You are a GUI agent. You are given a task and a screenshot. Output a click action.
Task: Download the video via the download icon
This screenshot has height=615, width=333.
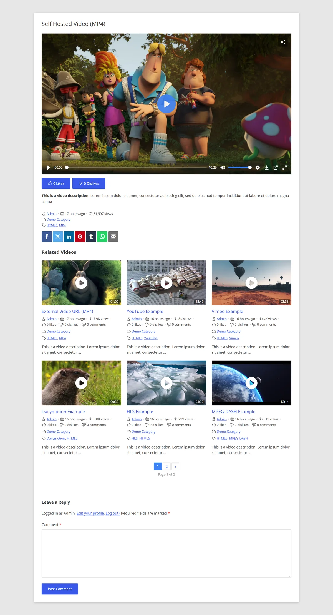coord(266,168)
